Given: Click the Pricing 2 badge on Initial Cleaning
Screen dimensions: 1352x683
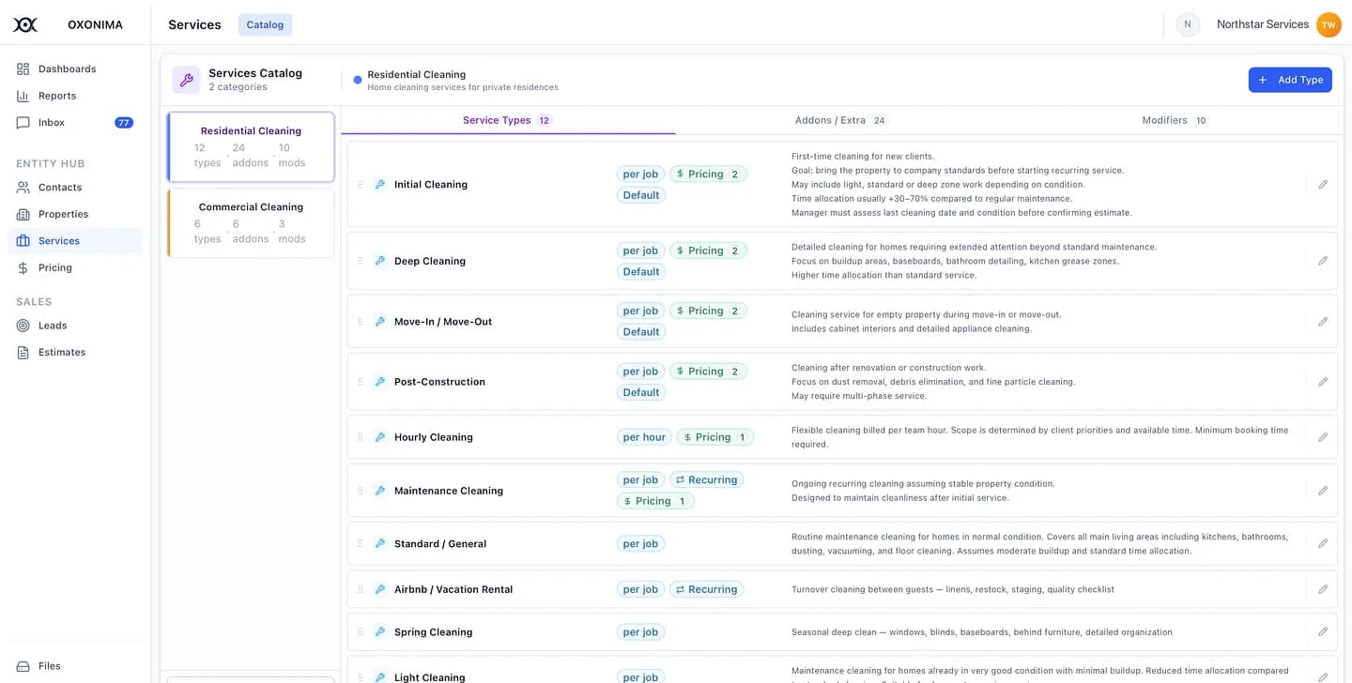Looking at the screenshot, I should (x=709, y=174).
